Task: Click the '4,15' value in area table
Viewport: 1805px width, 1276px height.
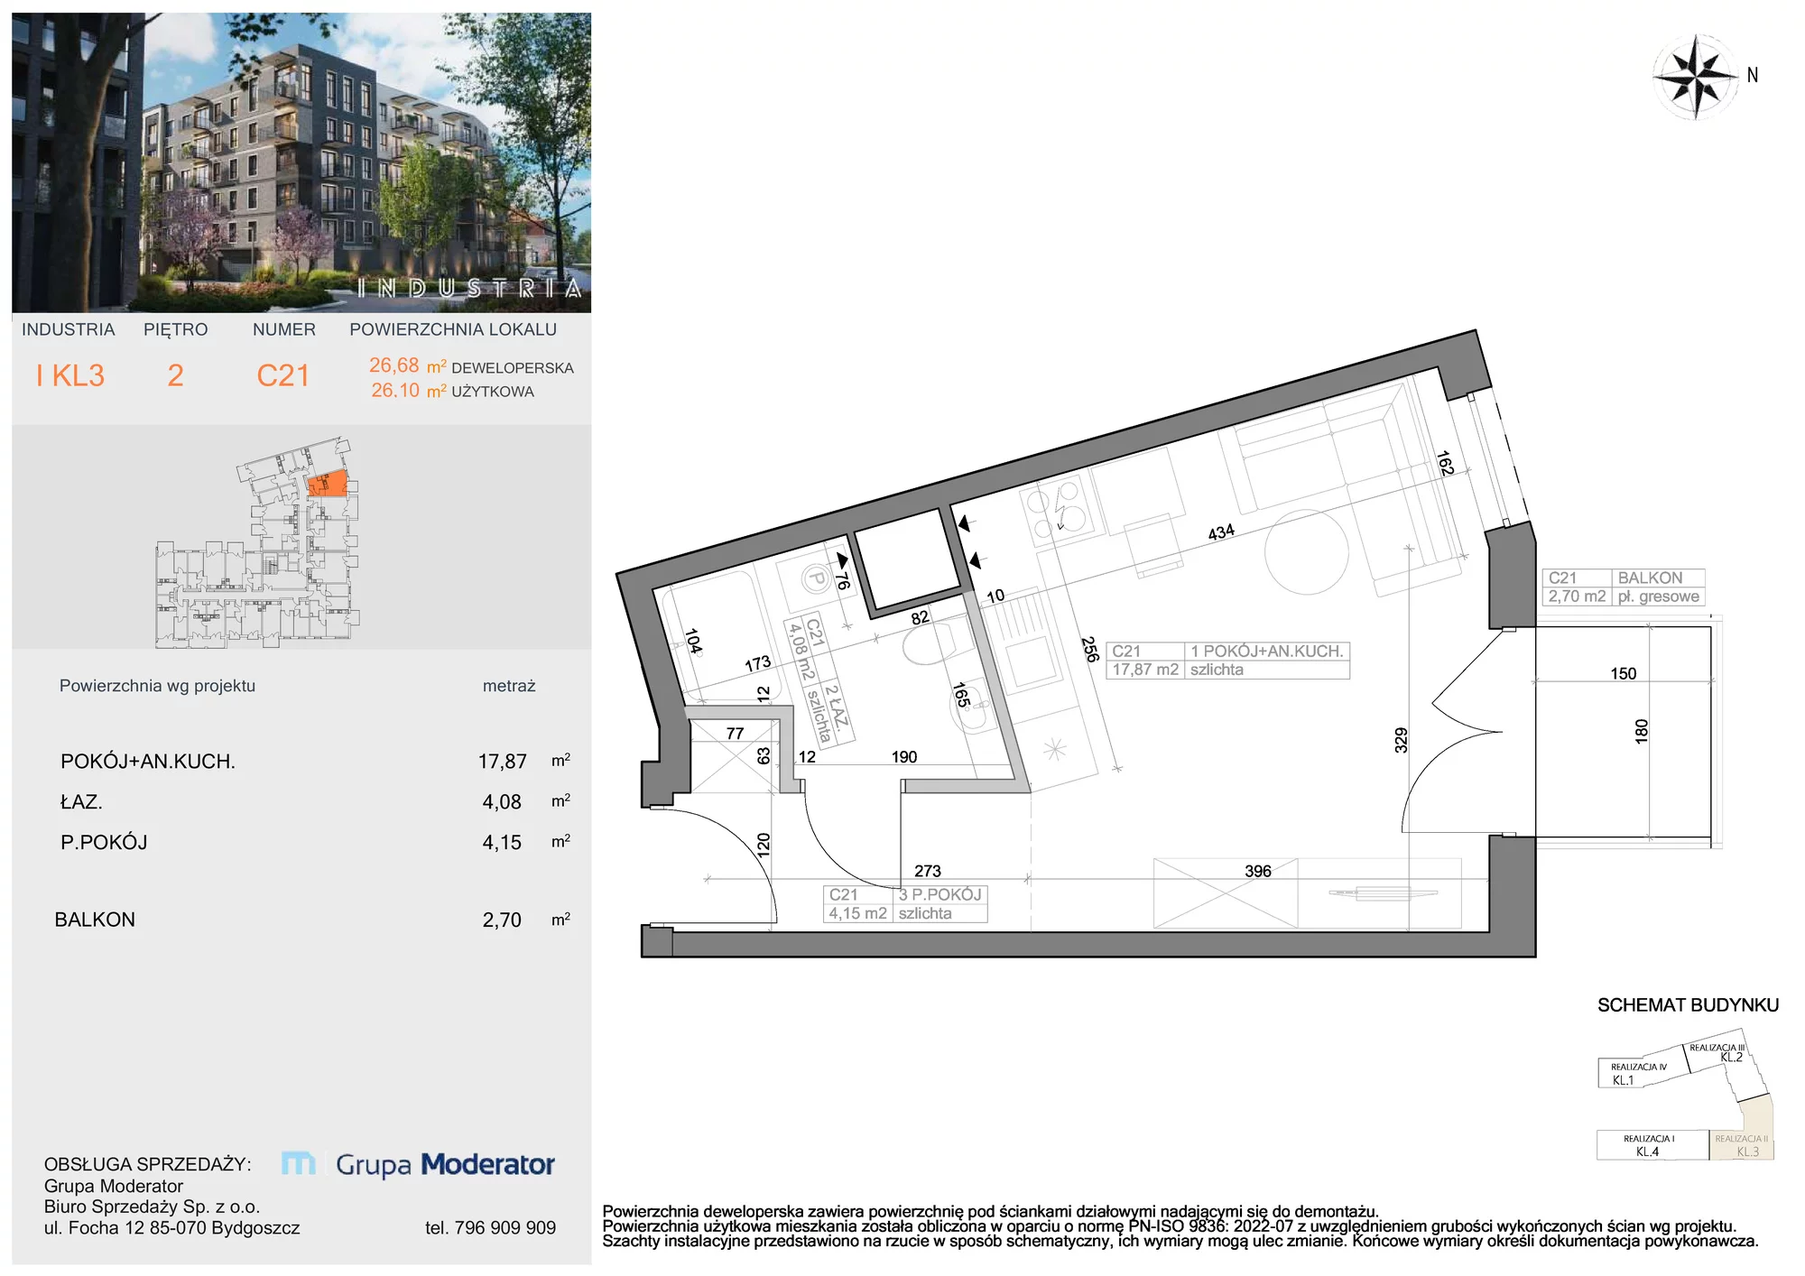Action: tap(502, 842)
